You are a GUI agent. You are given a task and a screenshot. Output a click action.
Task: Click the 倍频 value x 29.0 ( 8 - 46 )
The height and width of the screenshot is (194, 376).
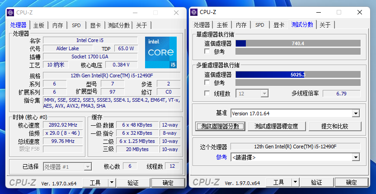(63, 133)
